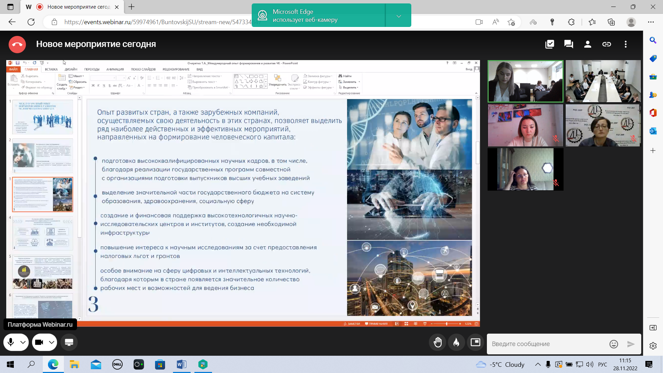Open the participants list icon
The image size is (663, 373).
tap(587, 44)
